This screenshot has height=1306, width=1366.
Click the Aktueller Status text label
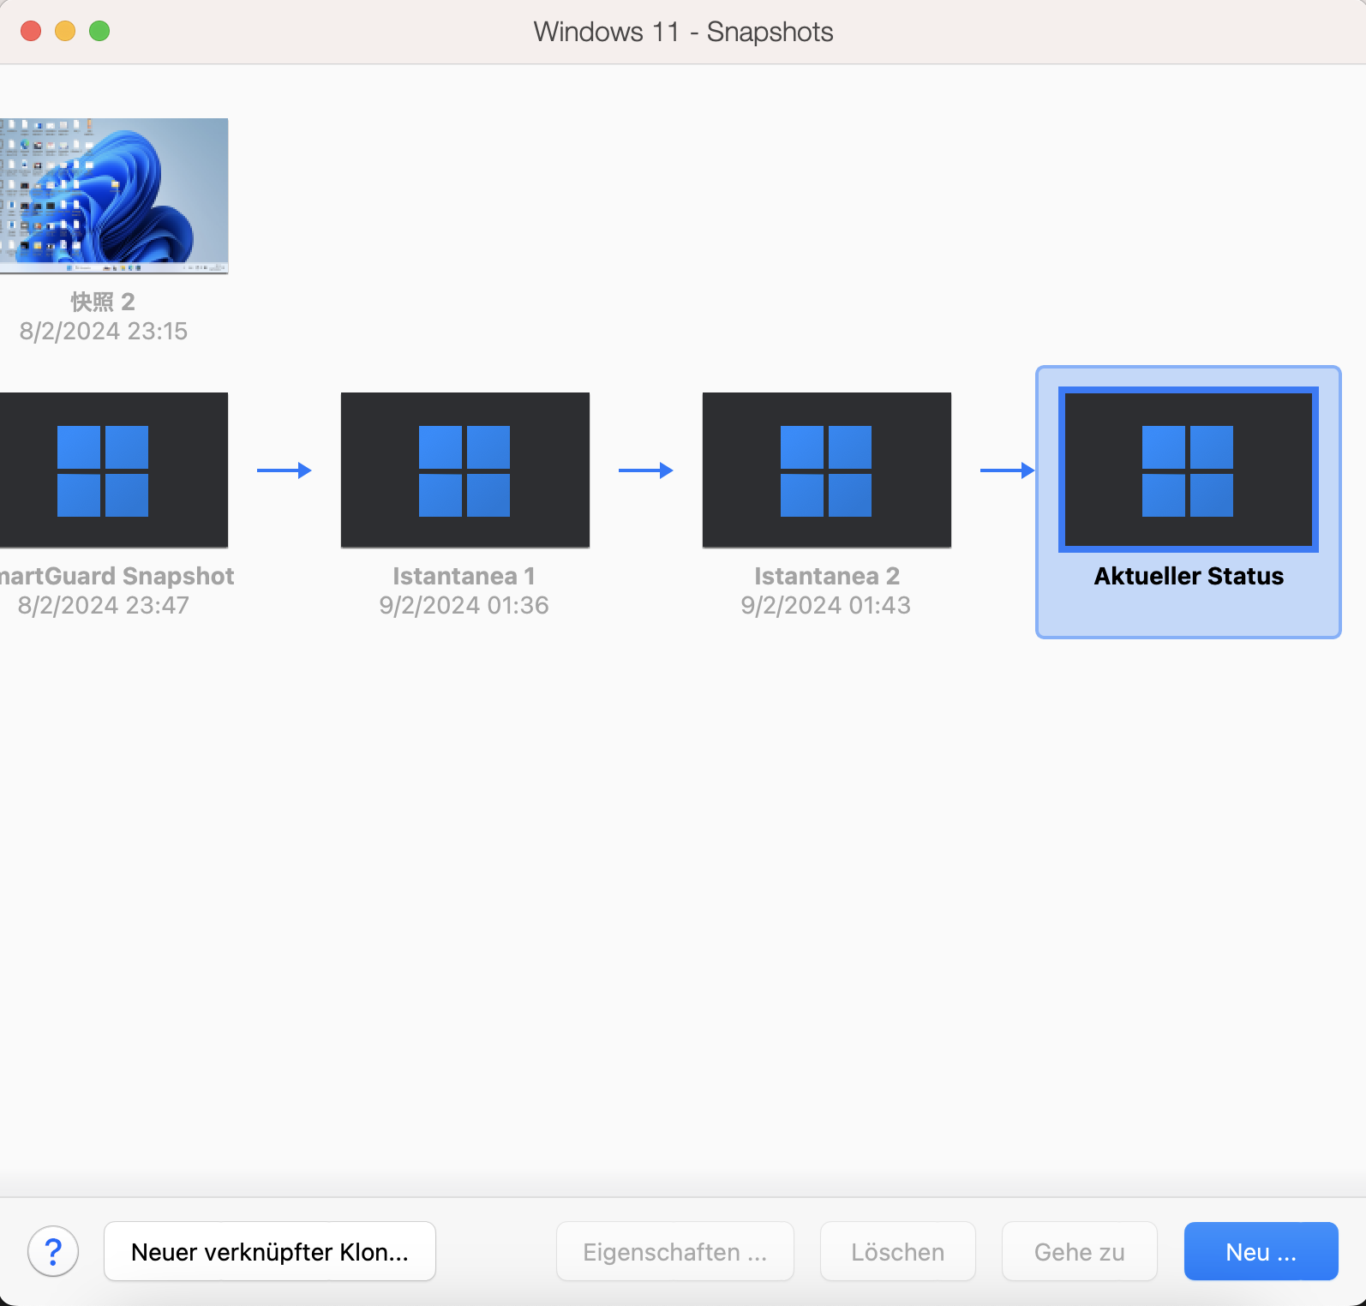pos(1188,576)
